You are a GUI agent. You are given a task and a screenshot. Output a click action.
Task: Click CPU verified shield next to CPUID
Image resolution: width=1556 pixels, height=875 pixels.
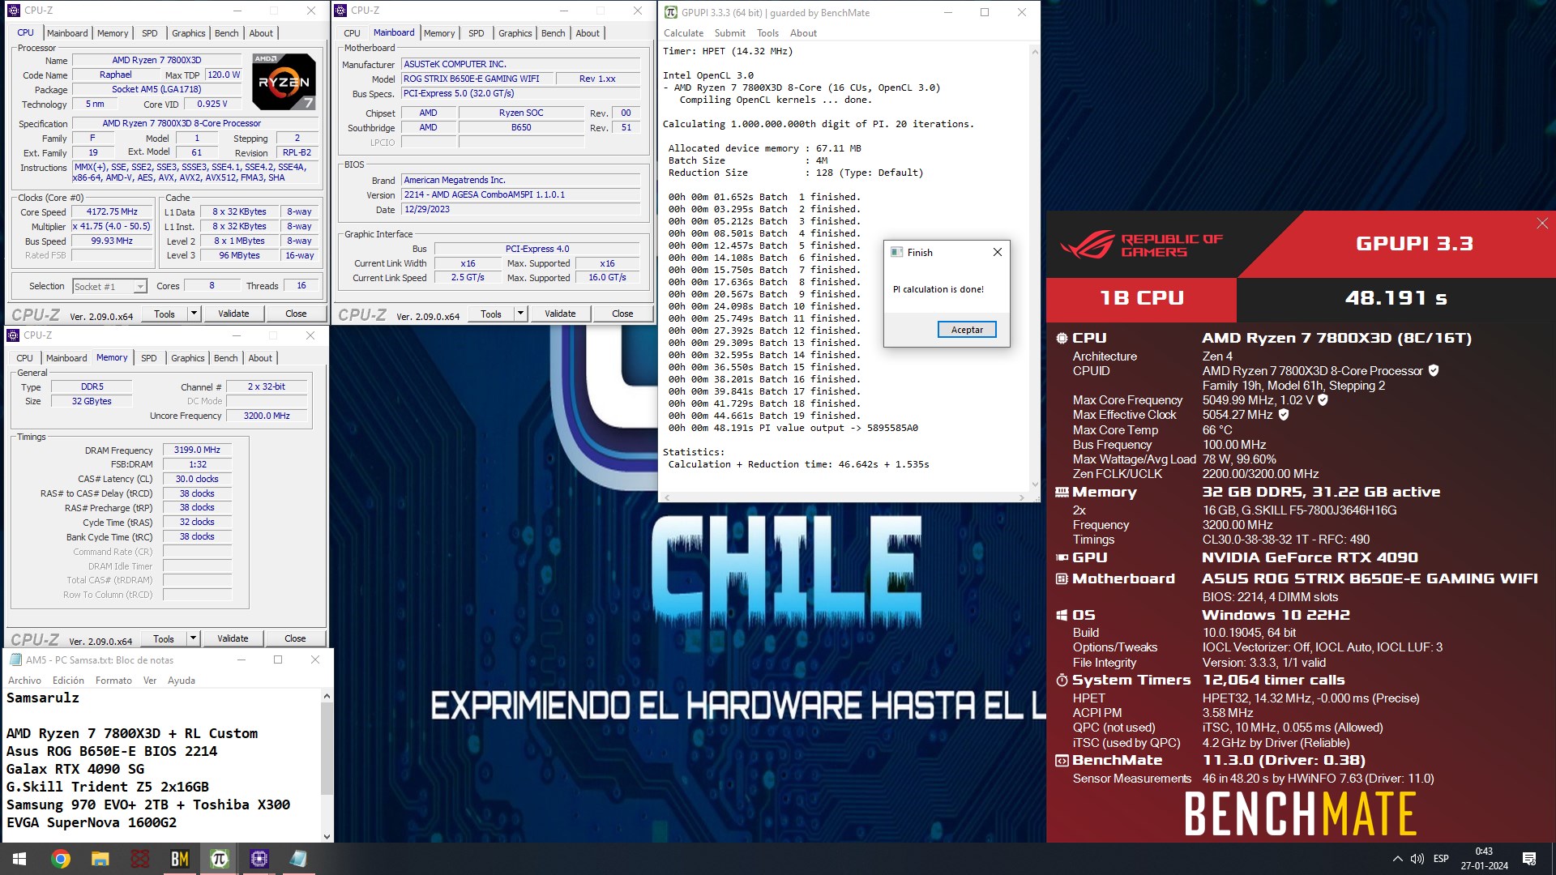(x=1433, y=371)
